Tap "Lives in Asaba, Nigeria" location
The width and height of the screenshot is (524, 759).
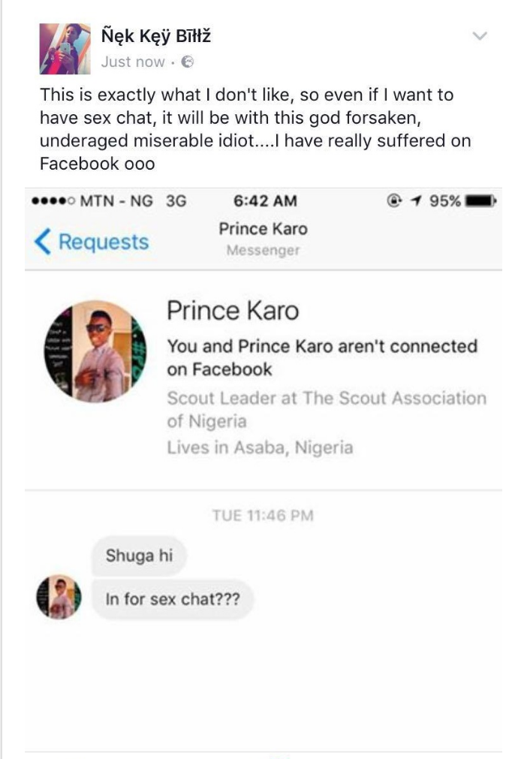[x=260, y=448]
